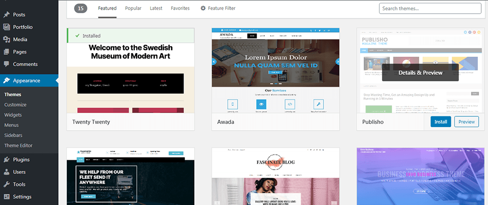The height and width of the screenshot is (205, 488).
Task: Open Media via its camera-note icon
Action: click(6, 39)
